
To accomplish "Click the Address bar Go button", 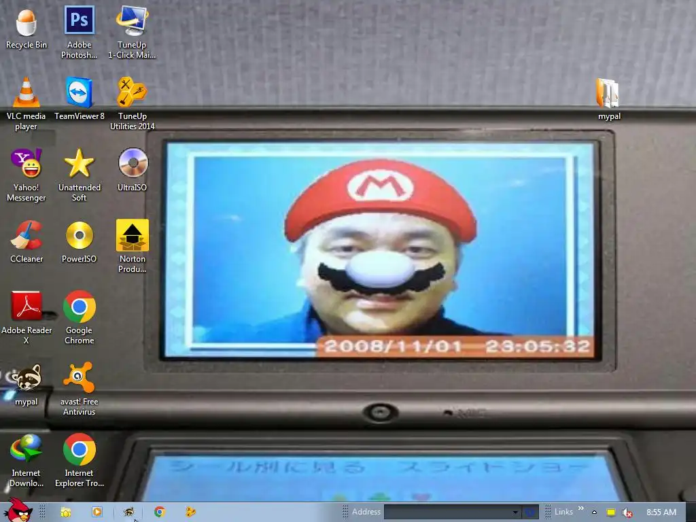I will (x=529, y=512).
